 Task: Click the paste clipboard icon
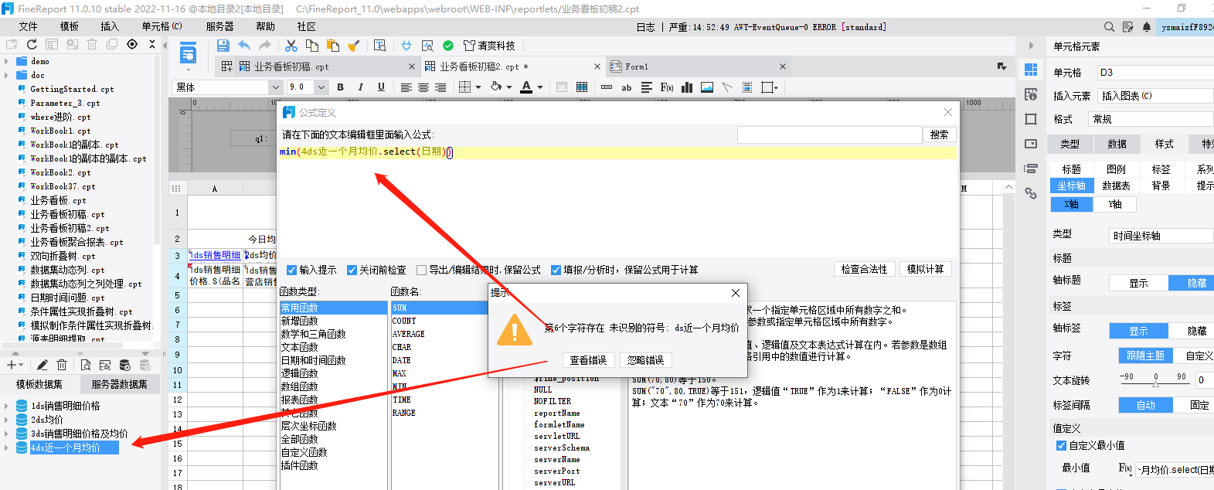(x=333, y=46)
